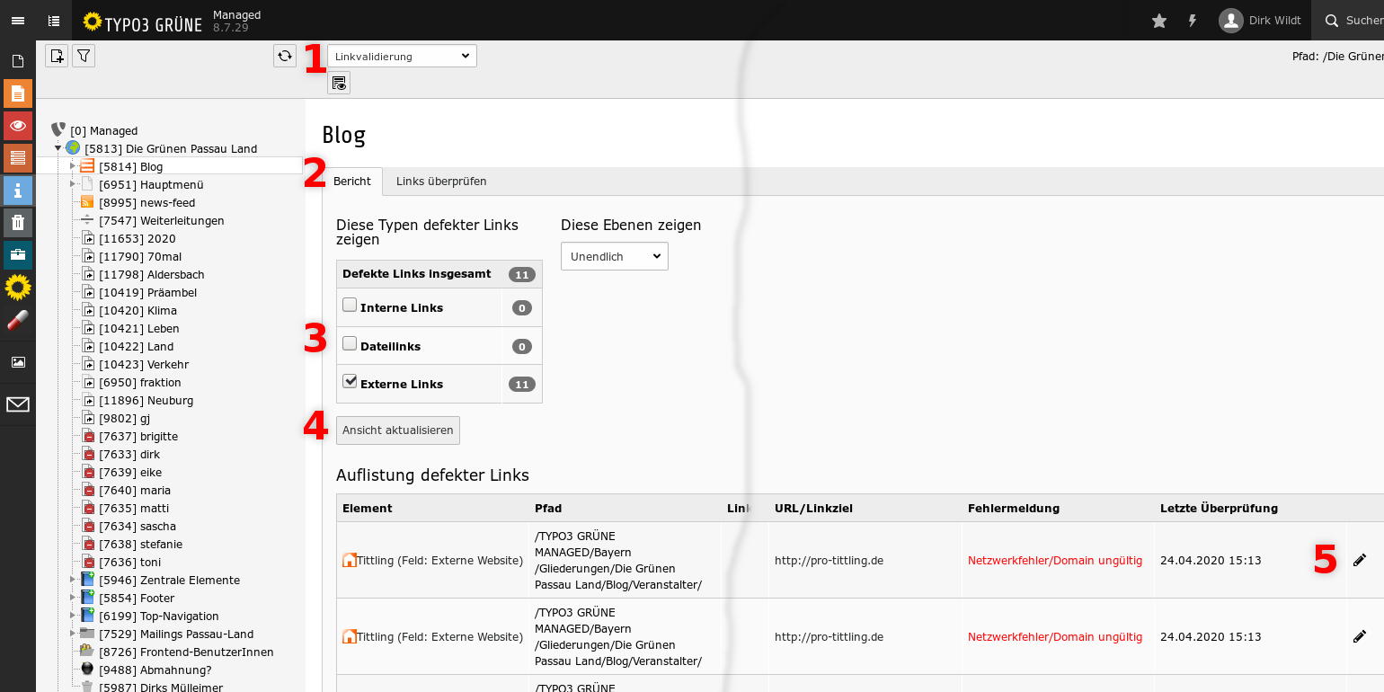Image resolution: width=1384 pixels, height=692 pixels.
Task: Refresh the page tree
Action: [x=285, y=56]
